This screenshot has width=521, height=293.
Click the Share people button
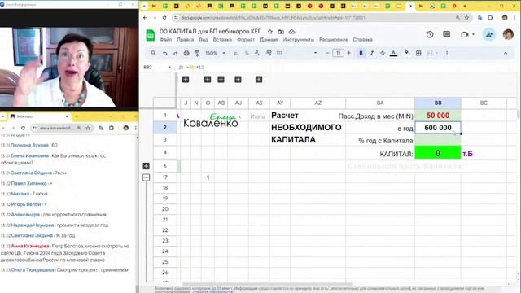point(488,34)
